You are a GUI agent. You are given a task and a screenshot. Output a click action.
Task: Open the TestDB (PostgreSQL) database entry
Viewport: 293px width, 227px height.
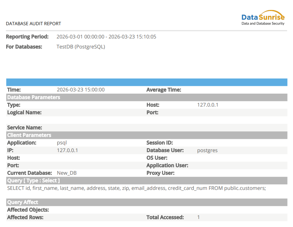pos(81,46)
